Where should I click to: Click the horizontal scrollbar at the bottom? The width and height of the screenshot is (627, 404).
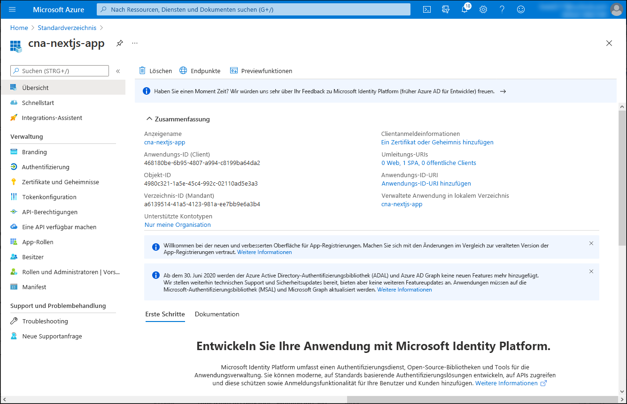tap(483, 399)
